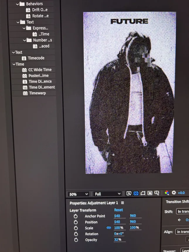Screen dimensions: 189x252
Task: Collapse the Express... folder
Action: [x=24, y=28]
